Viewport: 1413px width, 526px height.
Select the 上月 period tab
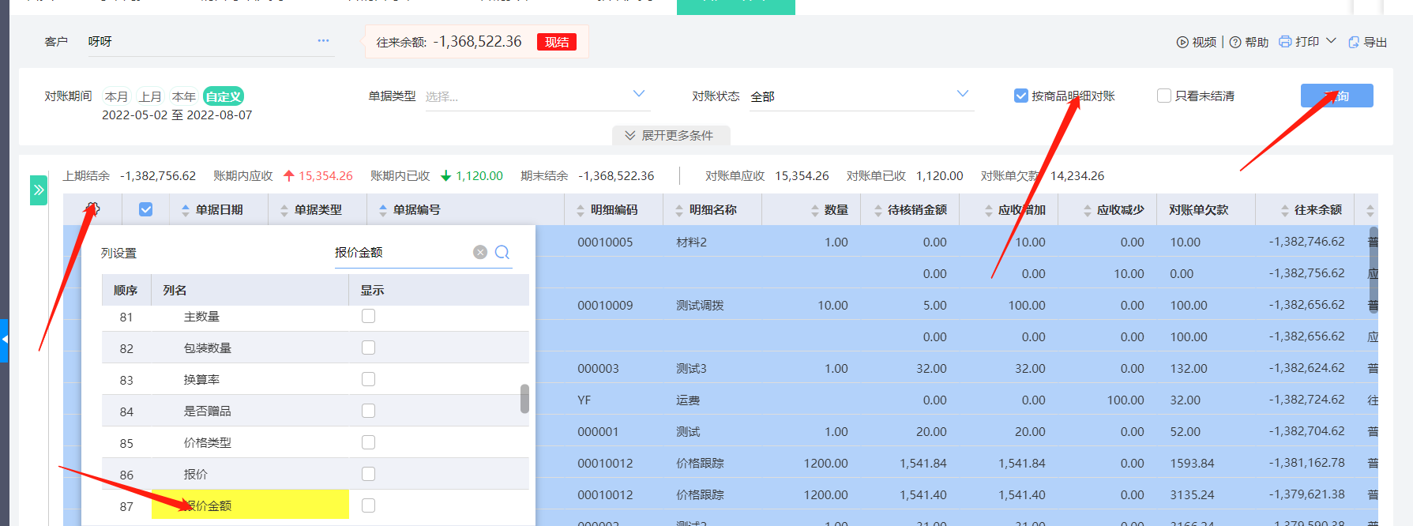(150, 96)
